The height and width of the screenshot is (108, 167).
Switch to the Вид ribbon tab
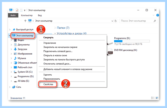point(40,15)
